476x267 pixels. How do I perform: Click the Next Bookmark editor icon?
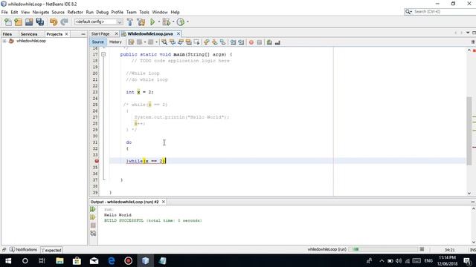click(215, 42)
